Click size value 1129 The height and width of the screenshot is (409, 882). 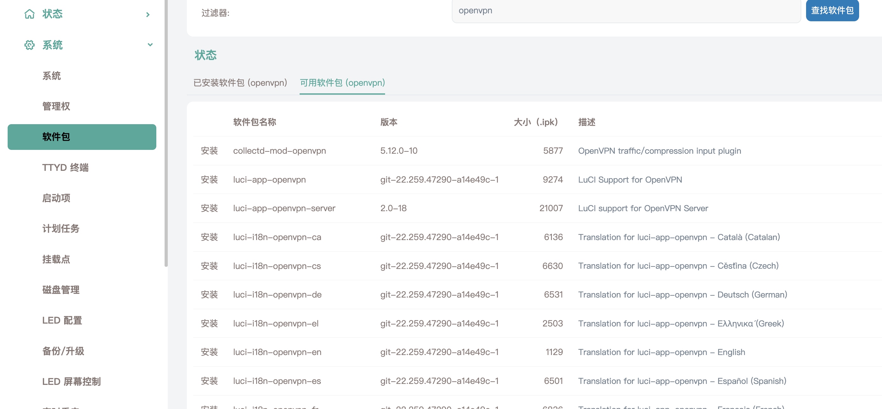[x=554, y=352]
